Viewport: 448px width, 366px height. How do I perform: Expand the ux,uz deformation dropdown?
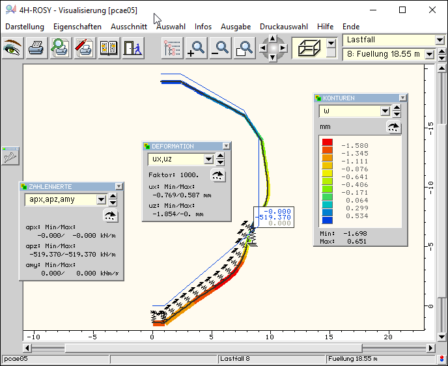[208, 159]
